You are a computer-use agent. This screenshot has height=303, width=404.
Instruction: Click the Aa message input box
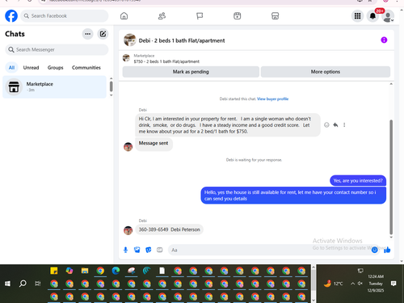click(x=269, y=250)
